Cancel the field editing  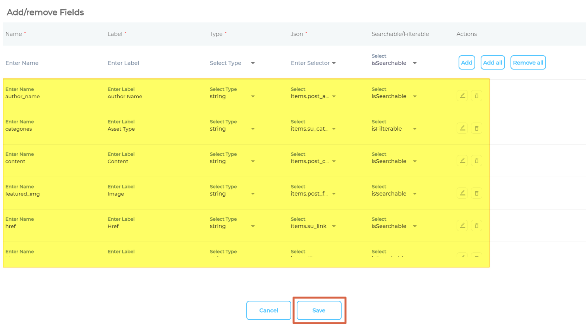point(268,310)
